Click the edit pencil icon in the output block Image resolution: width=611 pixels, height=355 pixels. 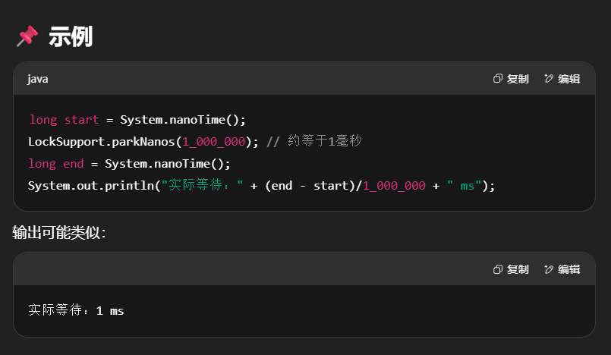[549, 269]
